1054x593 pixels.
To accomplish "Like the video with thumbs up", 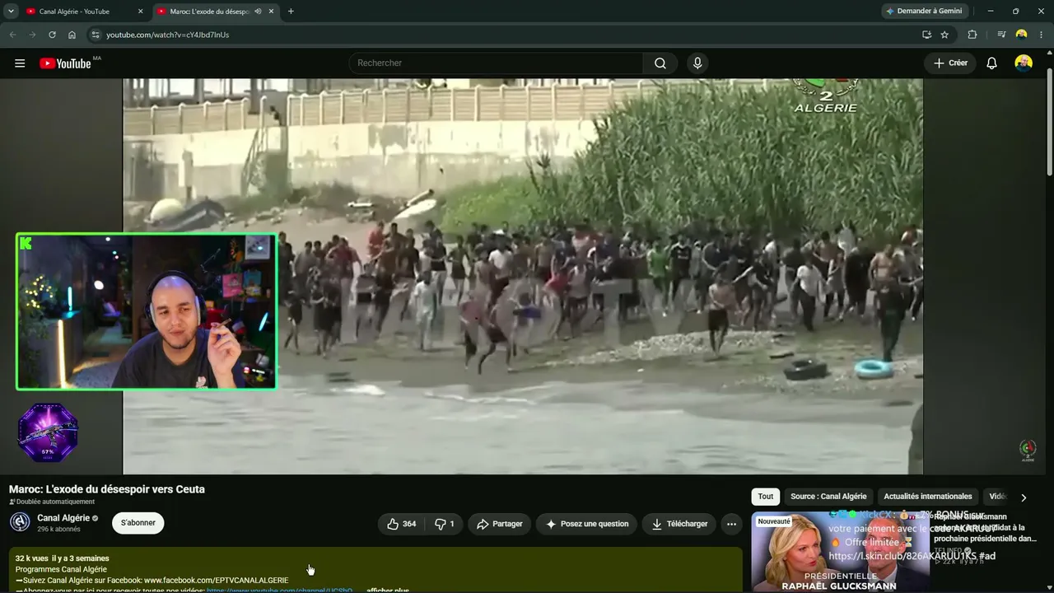I will (402, 524).
